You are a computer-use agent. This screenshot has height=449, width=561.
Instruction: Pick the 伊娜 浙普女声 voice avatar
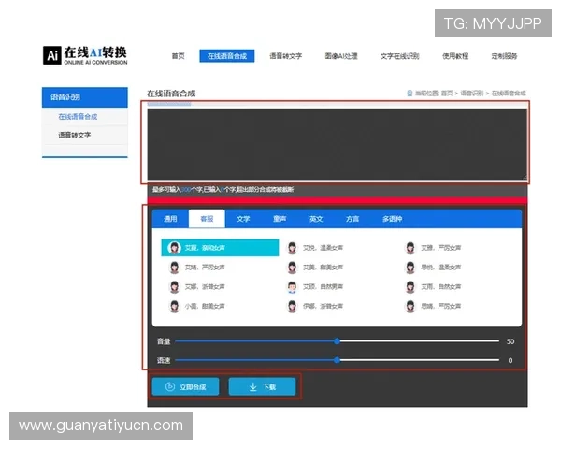(292, 306)
